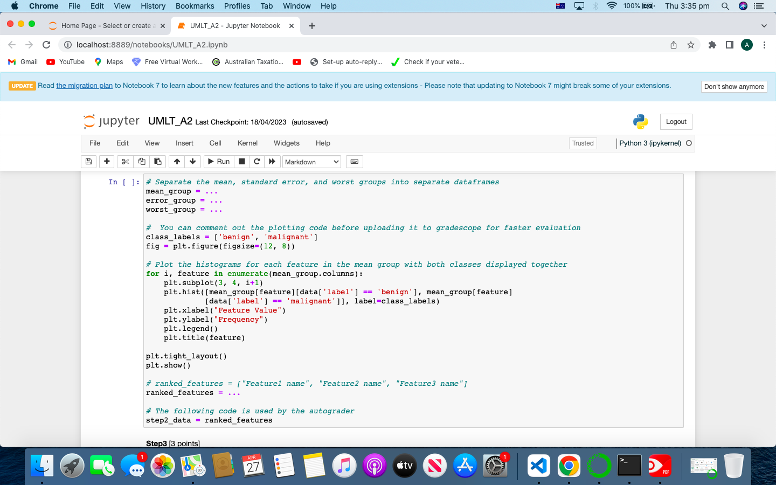Cut the selected cell using the scissors icon
Screen dimensions: 776x485
(x=124, y=161)
